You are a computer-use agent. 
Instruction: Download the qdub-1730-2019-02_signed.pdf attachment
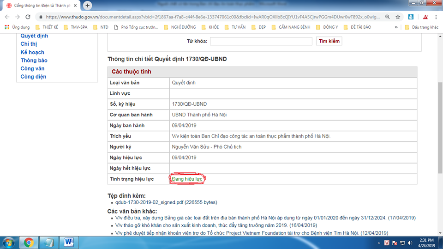[x=166, y=202]
